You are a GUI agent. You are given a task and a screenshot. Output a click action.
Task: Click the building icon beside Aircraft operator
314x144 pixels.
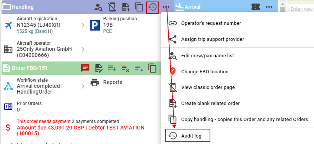point(8,49)
